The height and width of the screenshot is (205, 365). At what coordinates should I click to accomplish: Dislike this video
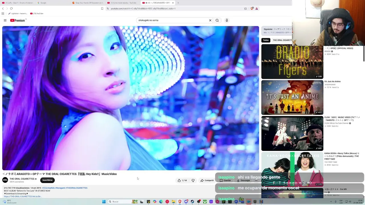193,181
